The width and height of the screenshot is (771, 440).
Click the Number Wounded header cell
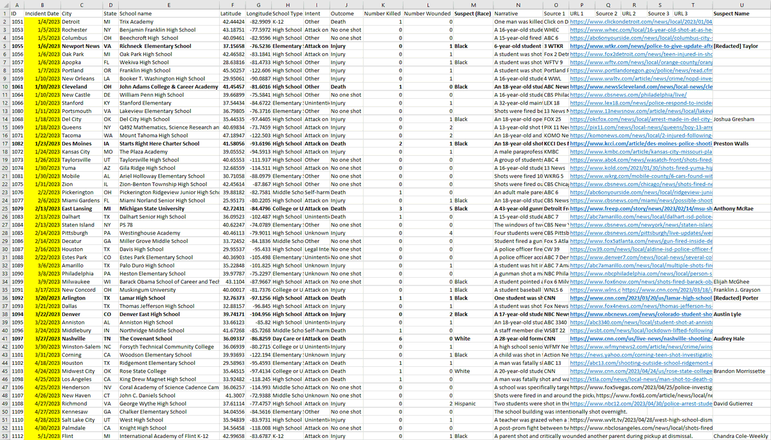[429, 13]
